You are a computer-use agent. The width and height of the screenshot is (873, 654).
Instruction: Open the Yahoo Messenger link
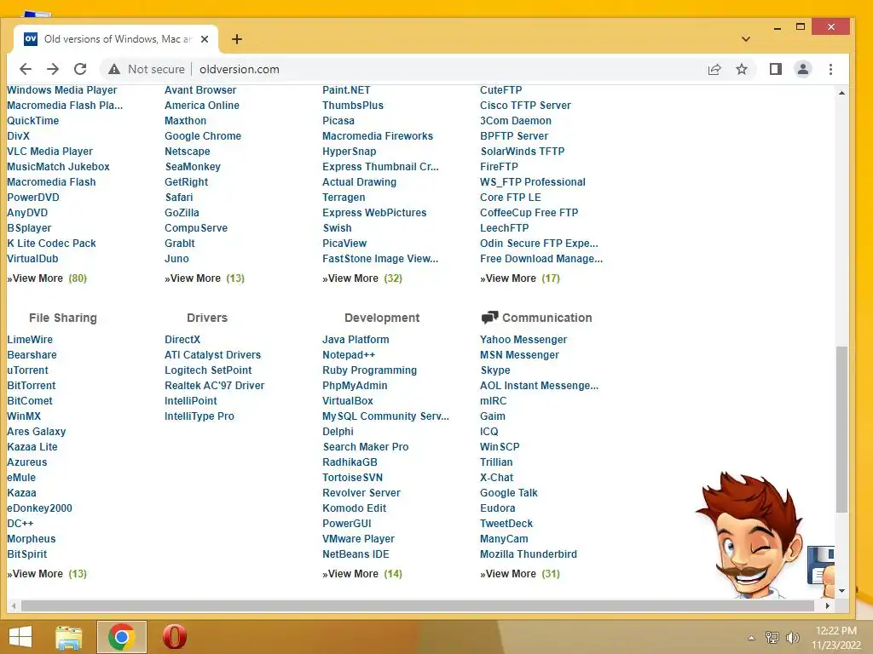pyautogui.click(x=523, y=339)
